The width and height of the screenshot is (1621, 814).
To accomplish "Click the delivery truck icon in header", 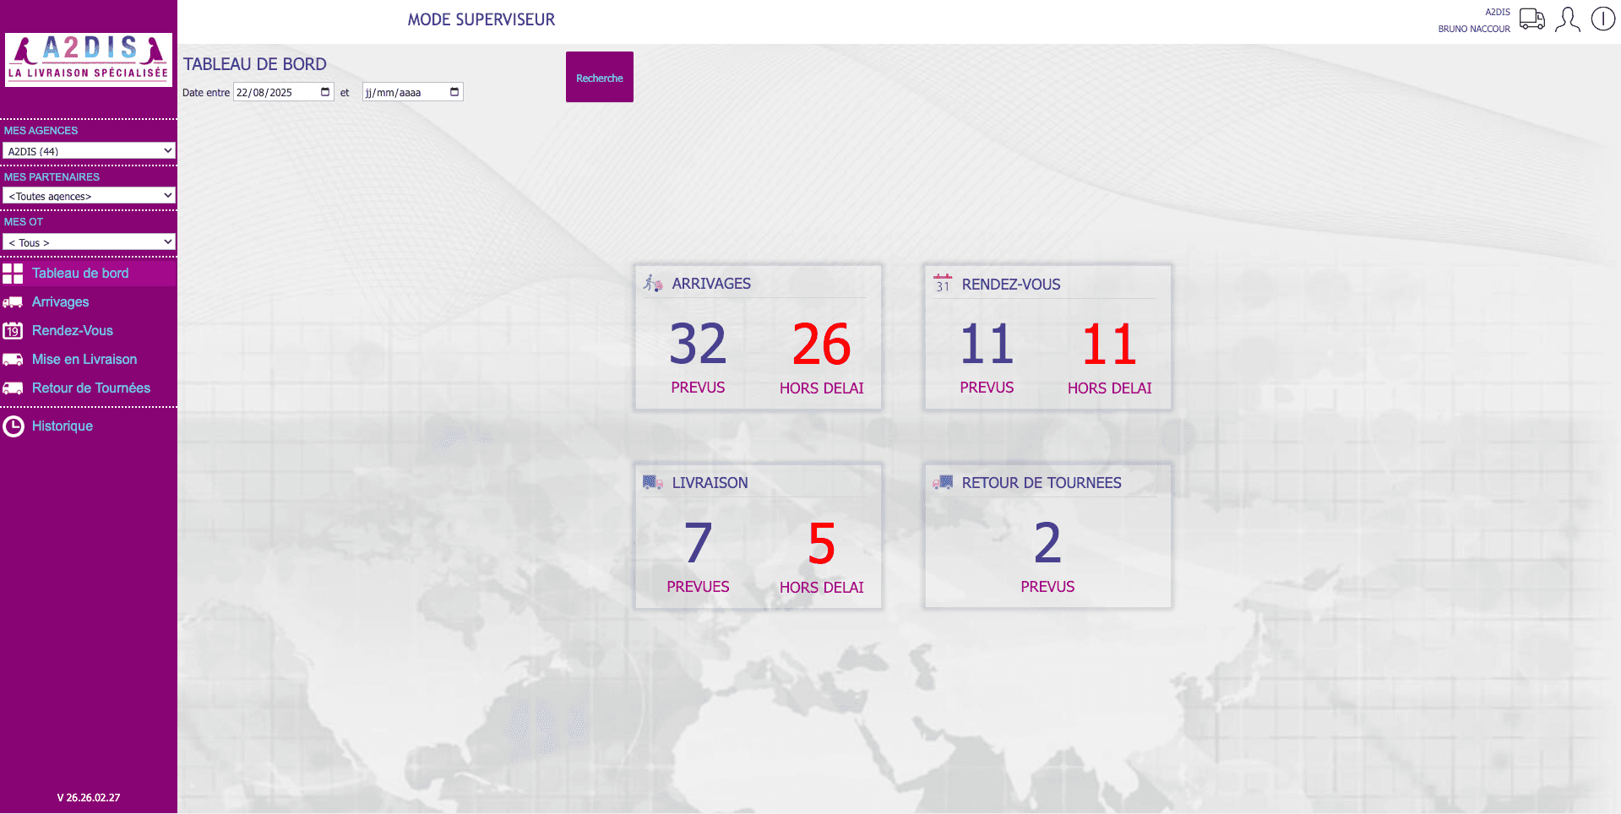I will pos(1531,19).
